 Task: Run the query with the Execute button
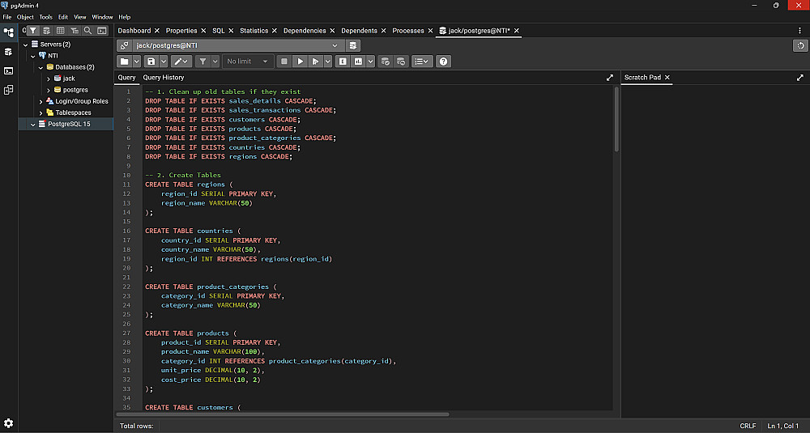(x=301, y=62)
